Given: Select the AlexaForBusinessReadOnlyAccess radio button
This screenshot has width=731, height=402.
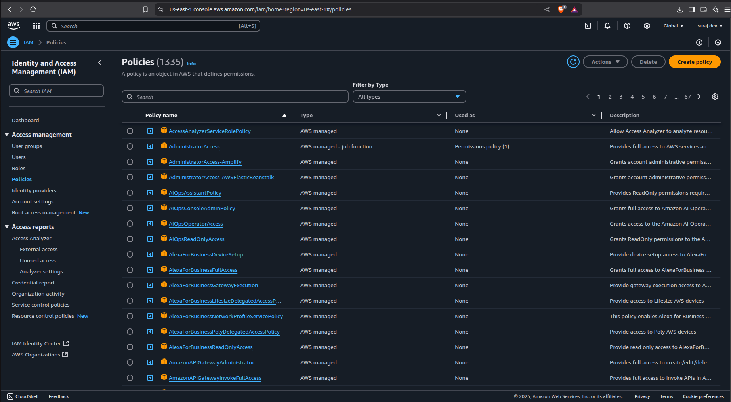Looking at the screenshot, I should point(130,347).
